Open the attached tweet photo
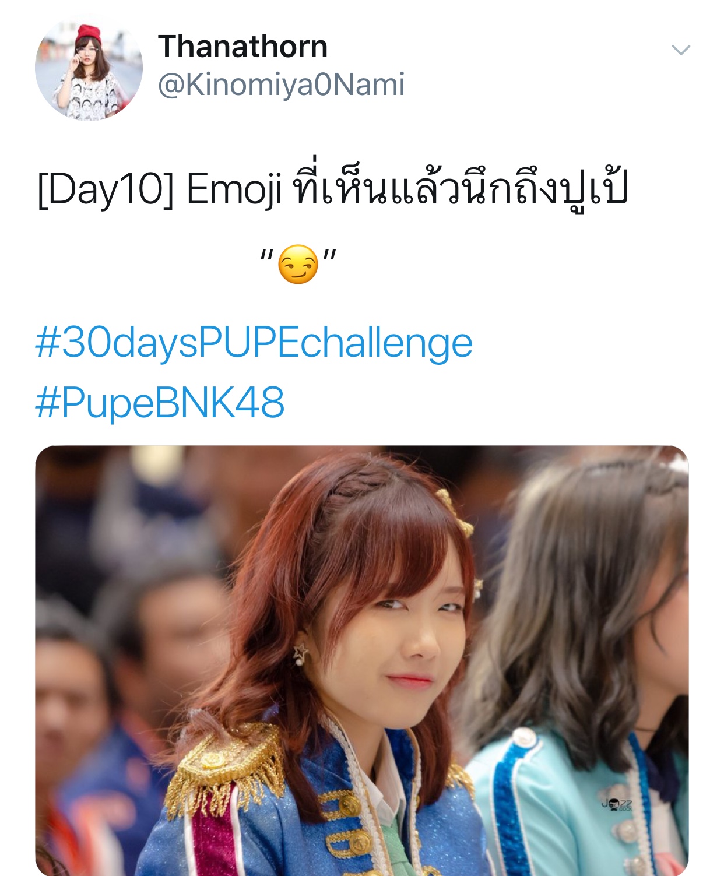The image size is (724, 876). click(x=362, y=660)
